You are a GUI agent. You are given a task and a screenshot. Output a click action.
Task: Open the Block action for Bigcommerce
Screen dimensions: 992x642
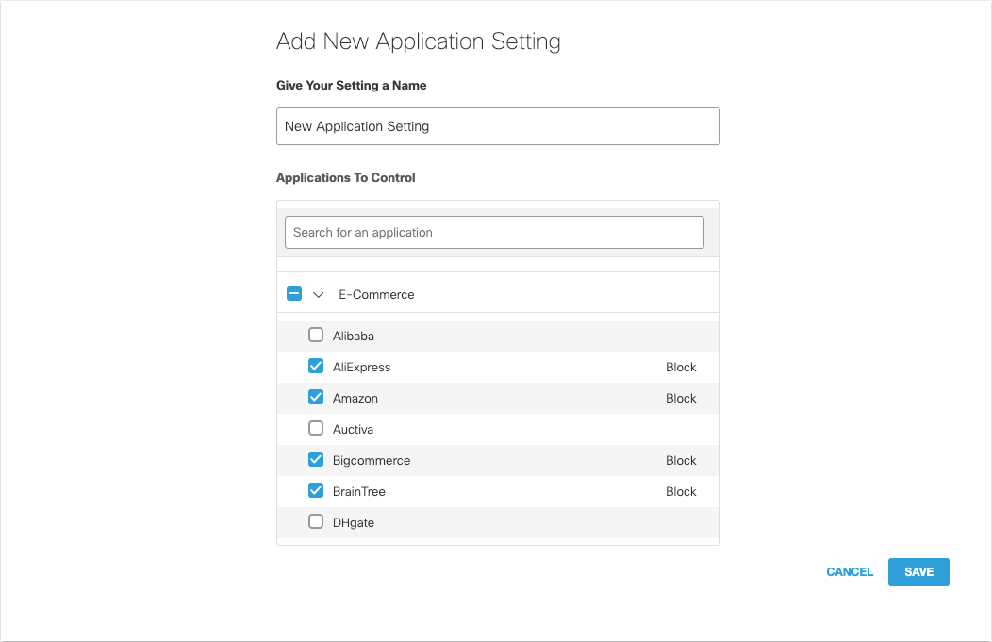pos(681,460)
